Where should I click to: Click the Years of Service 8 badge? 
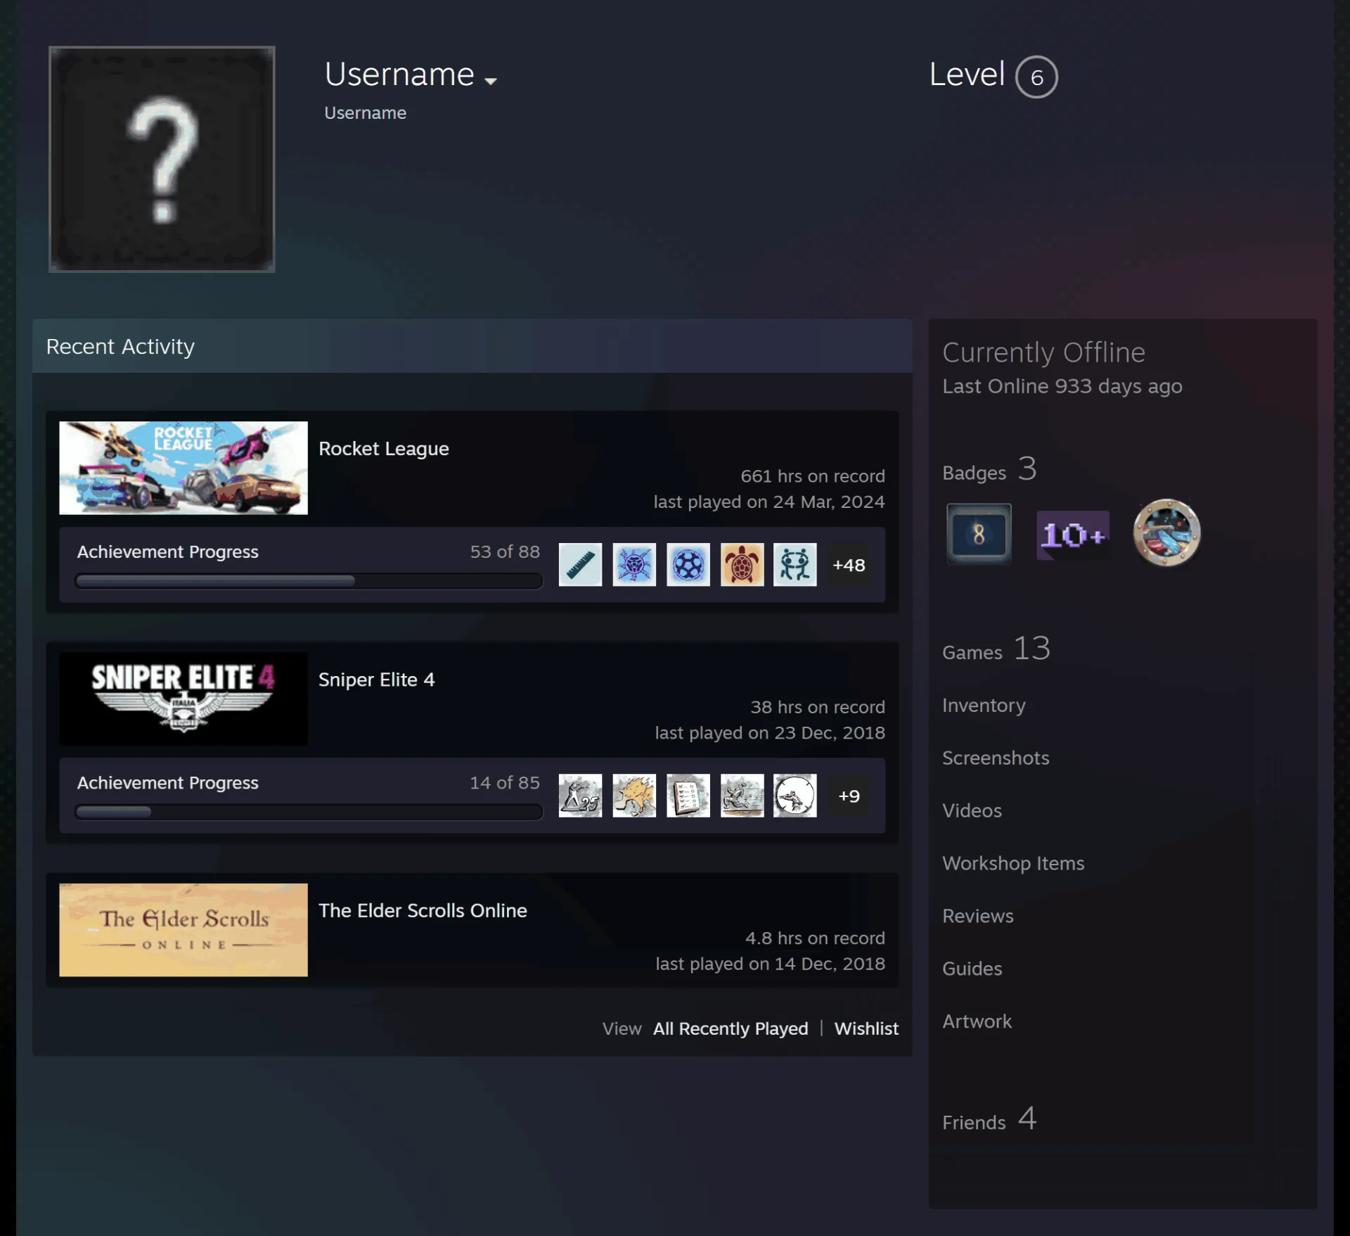coord(979,534)
